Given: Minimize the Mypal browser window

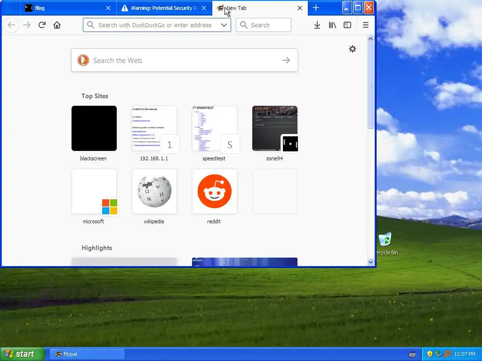Looking at the screenshot, I should pyautogui.click(x=346, y=8).
